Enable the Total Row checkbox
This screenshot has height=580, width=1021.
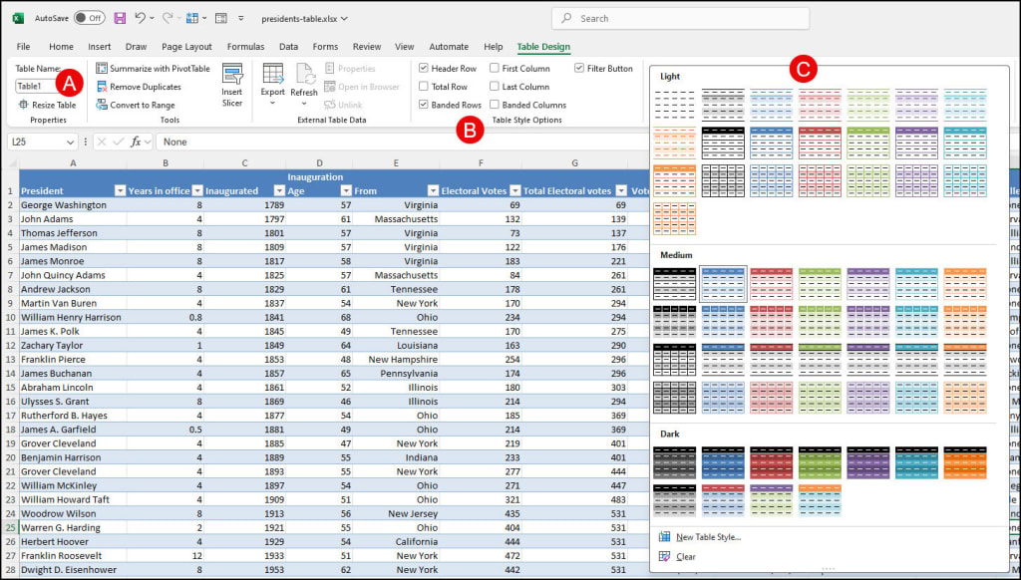(422, 88)
